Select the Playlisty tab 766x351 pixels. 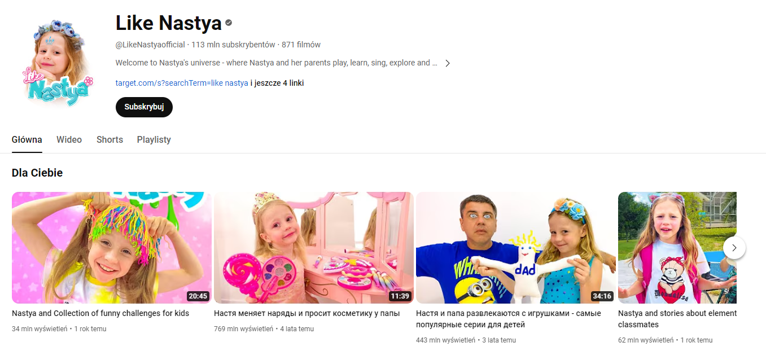coord(154,139)
